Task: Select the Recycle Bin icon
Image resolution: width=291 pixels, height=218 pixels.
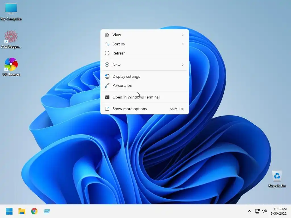Action: pyautogui.click(x=277, y=179)
